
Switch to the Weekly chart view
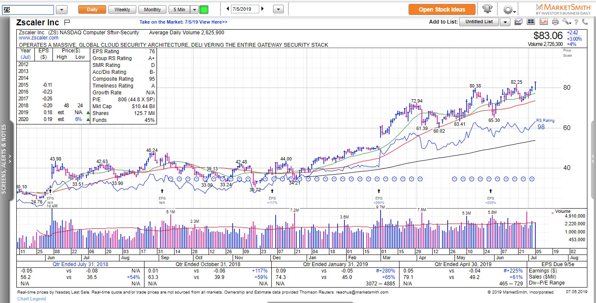pyautogui.click(x=122, y=9)
